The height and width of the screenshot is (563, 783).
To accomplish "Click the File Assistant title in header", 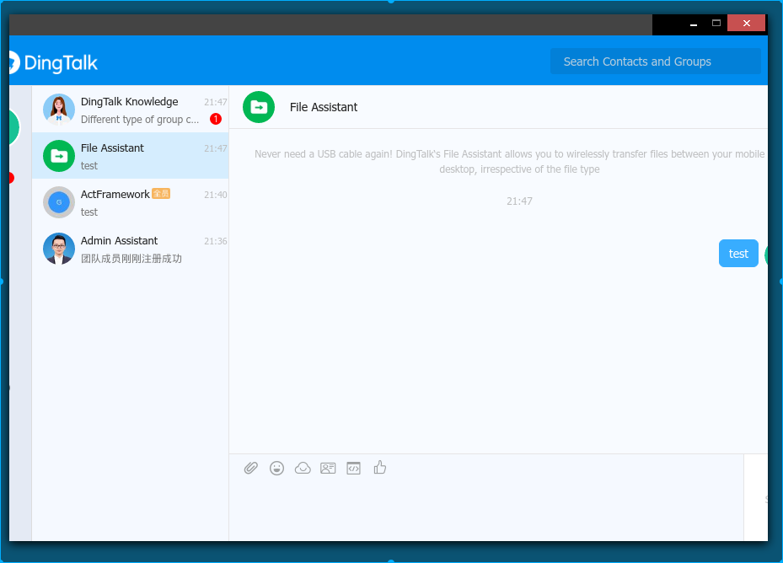I will 324,107.
